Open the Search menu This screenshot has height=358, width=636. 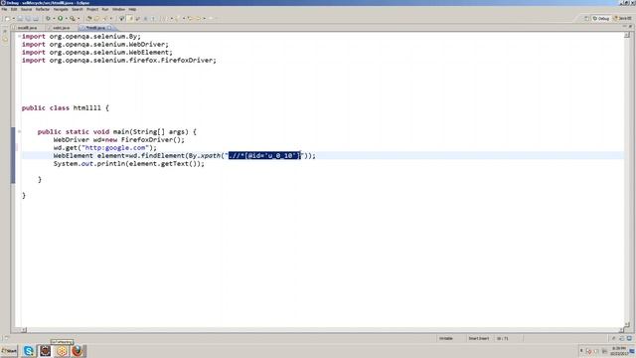click(78, 9)
